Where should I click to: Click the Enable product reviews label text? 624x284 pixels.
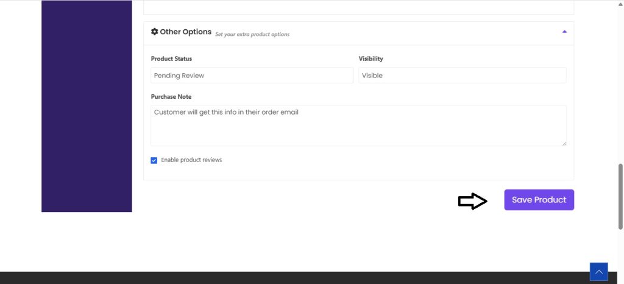click(x=191, y=160)
